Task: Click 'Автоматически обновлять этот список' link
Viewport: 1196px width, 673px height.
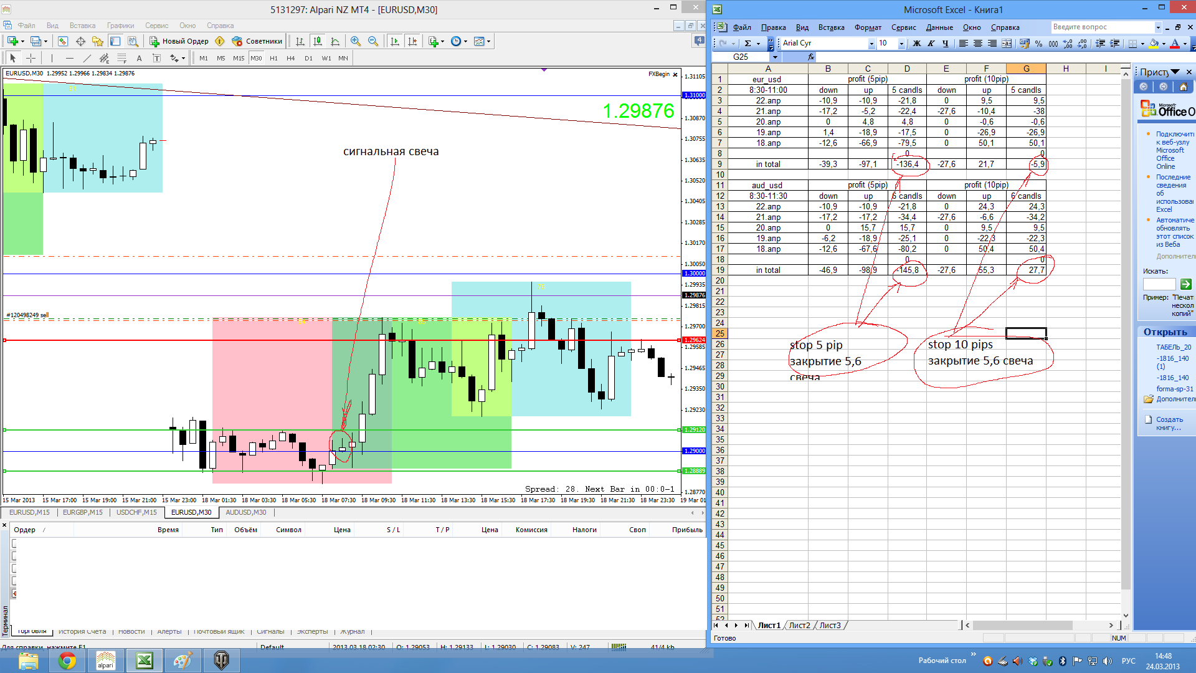Action: point(1175,232)
